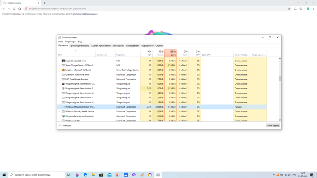Reload the browser page
Image resolution: width=317 pixels, height=178 pixels.
pos(14,9)
